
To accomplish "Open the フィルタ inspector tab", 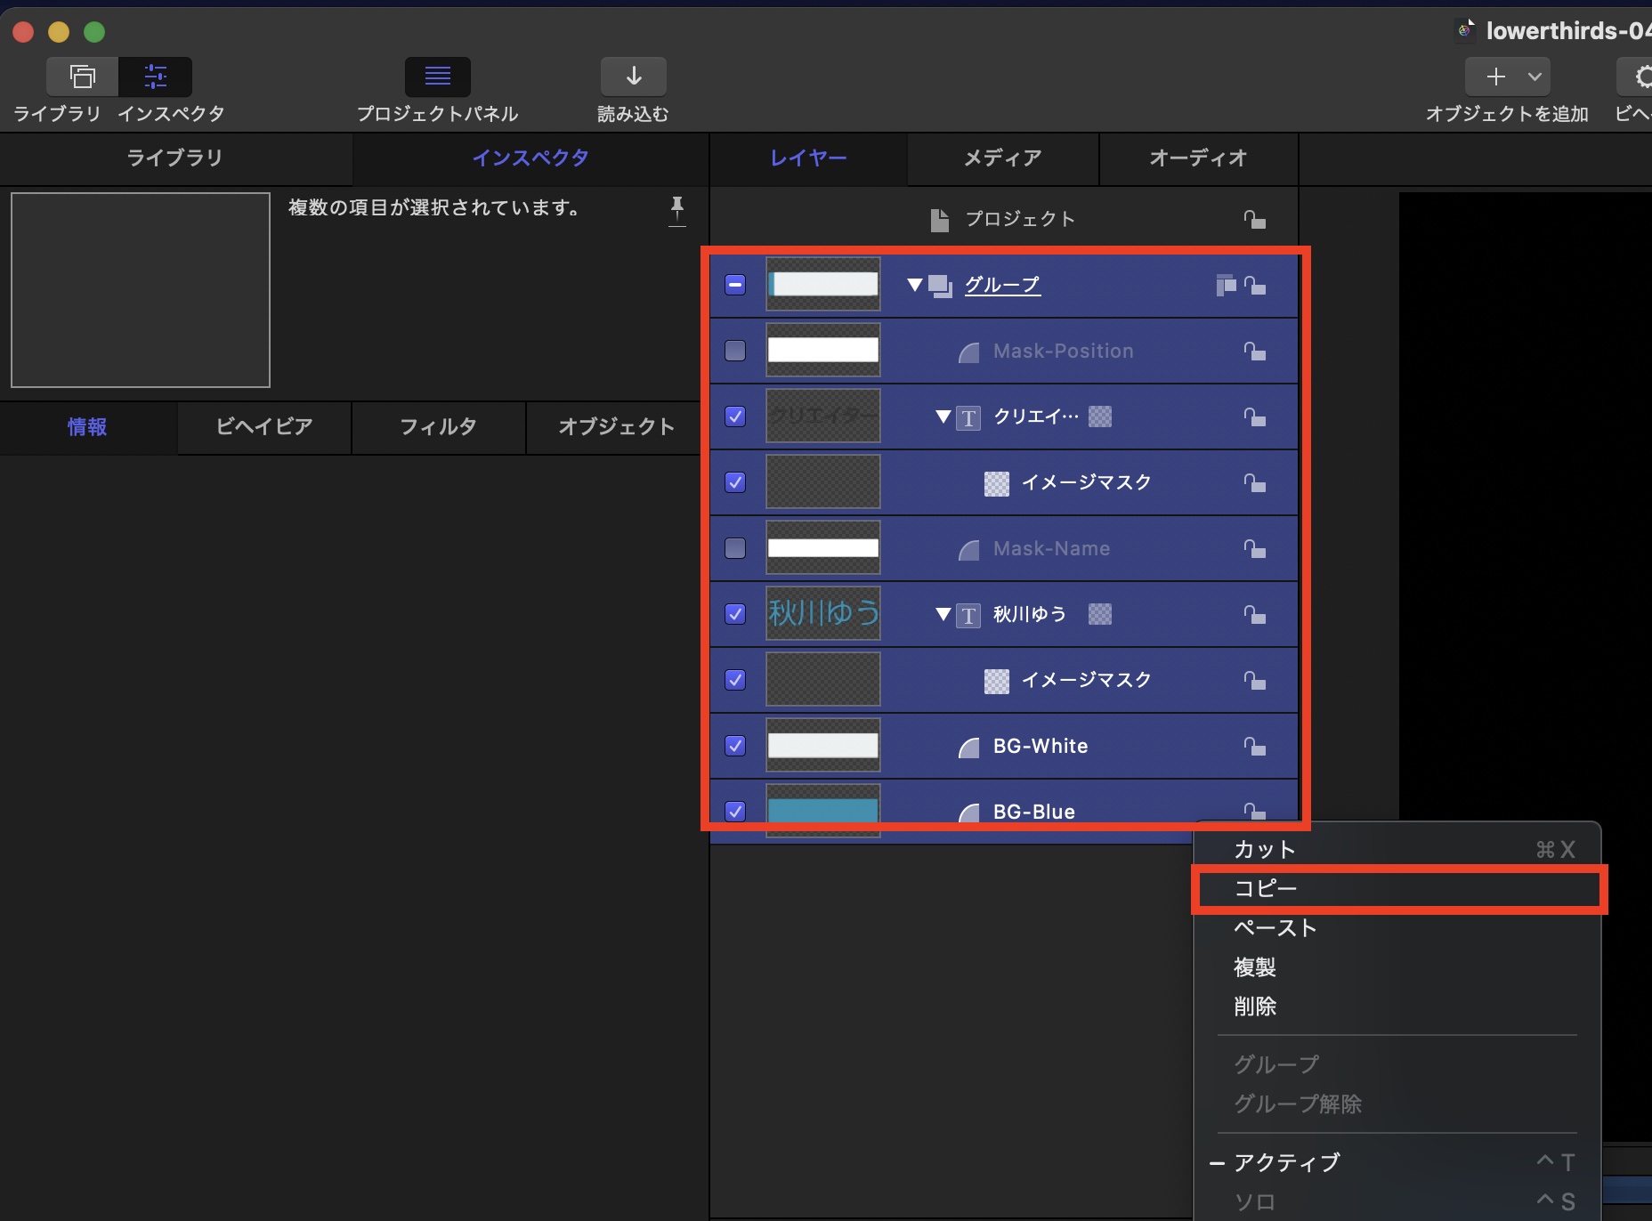I will coord(439,427).
